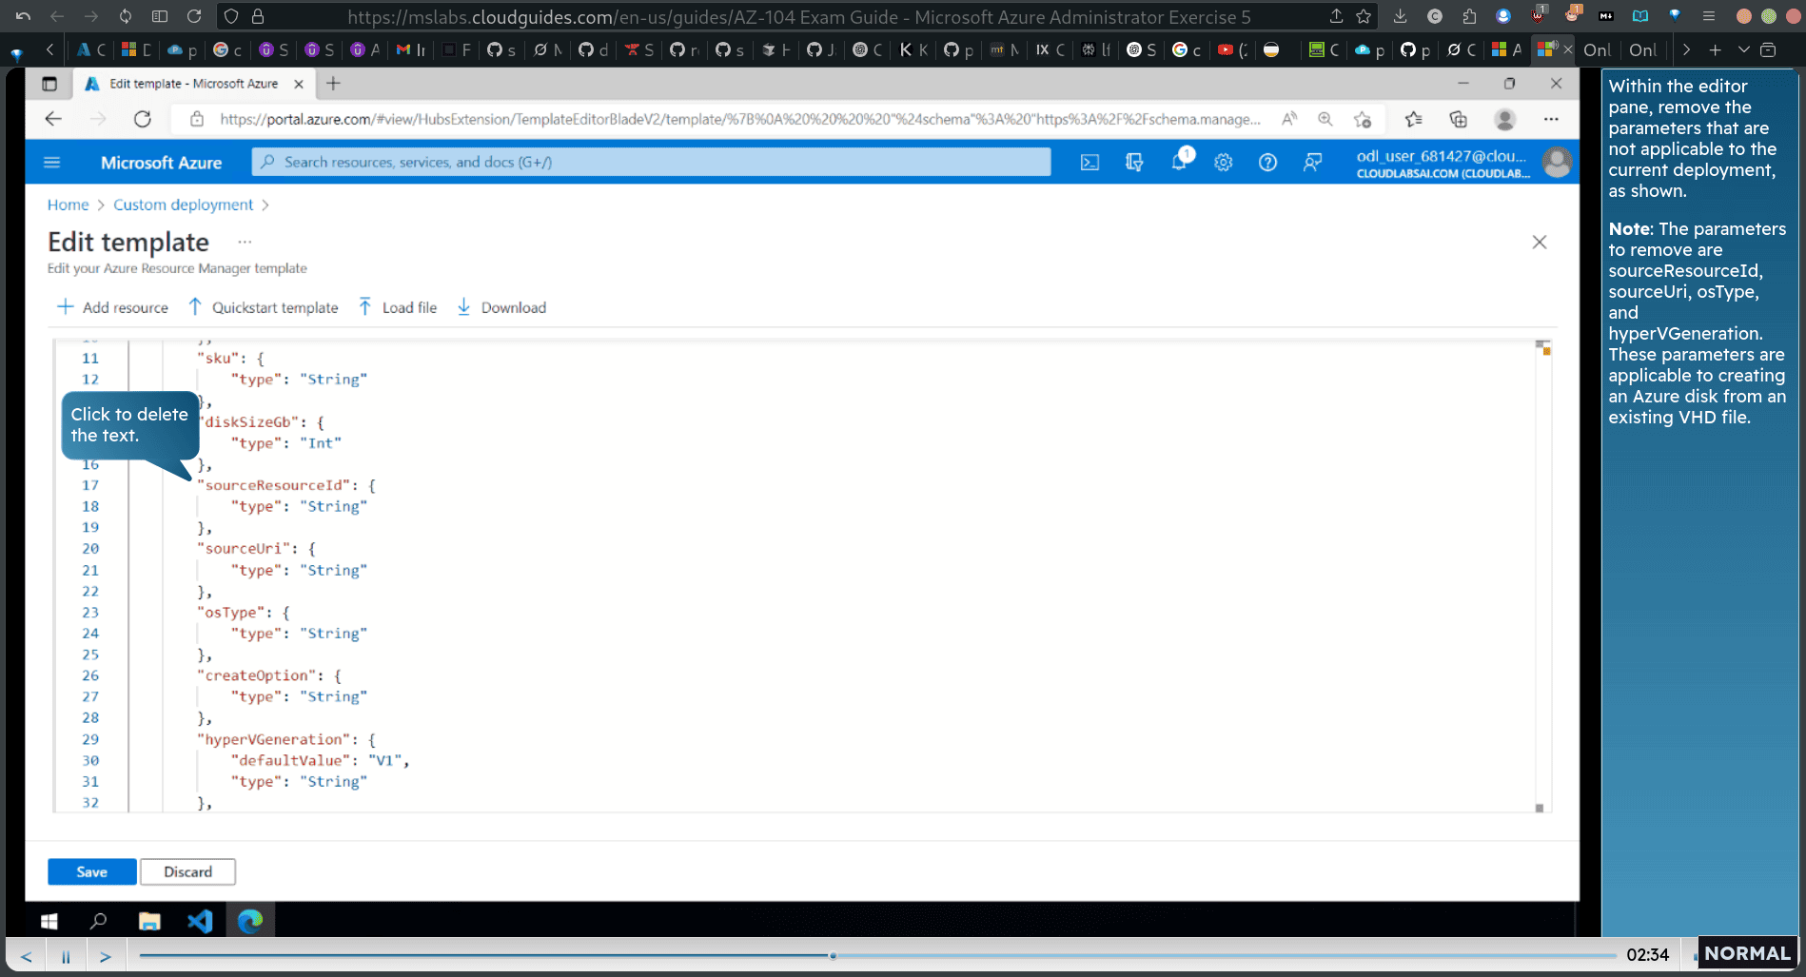The image size is (1806, 977).
Task: Click Download in the template toolbar
Action: click(x=501, y=307)
